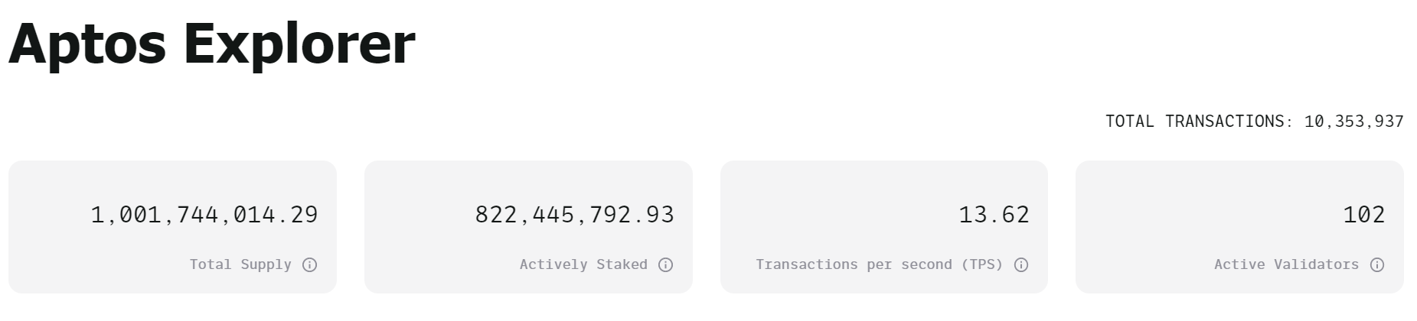Click the Actively Staked label text
The image size is (1417, 321).
(583, 264)
